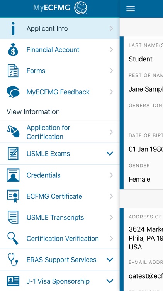Click the money bag Financial Account icon
163x291 pixels.
pos(13,50)
